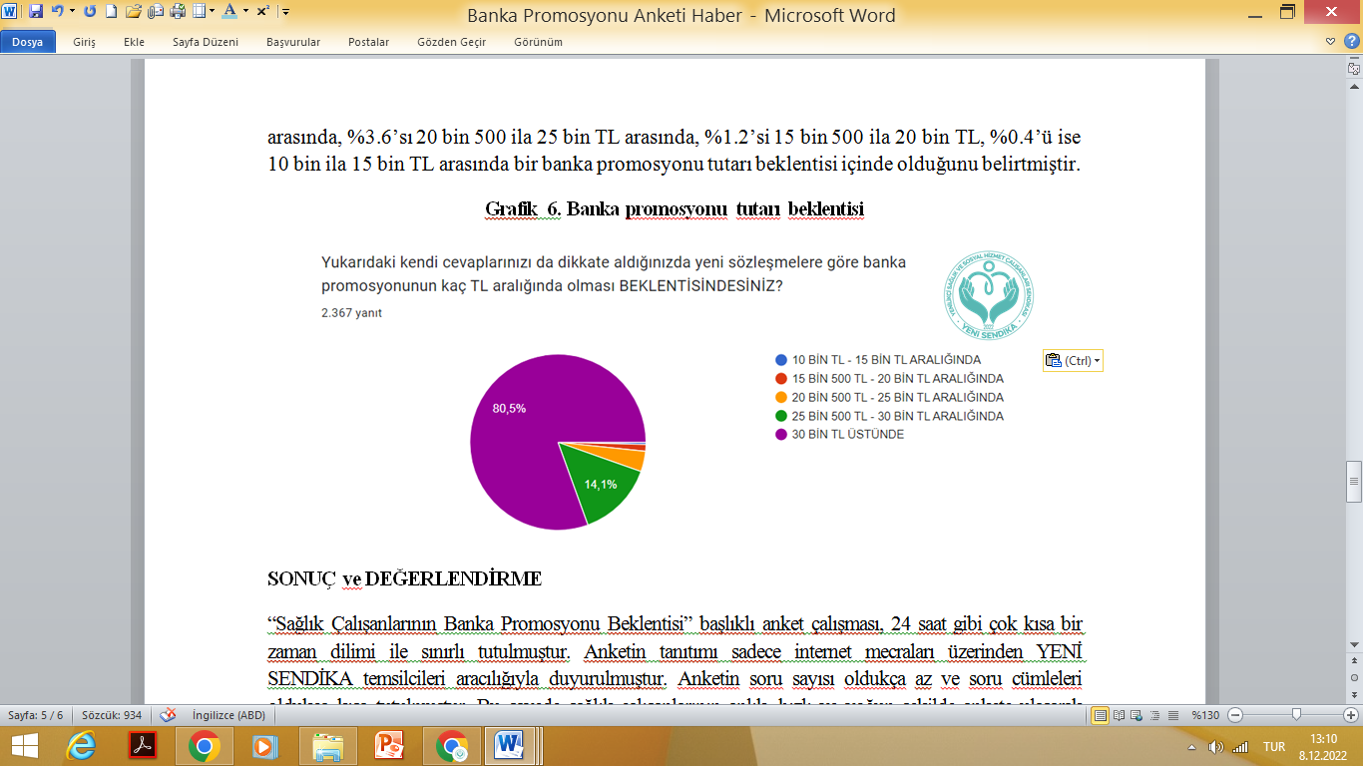This screenshot has width=1363, height=766.
Task: Apply superscript using the x² icon
Action: tap(262, 12)
